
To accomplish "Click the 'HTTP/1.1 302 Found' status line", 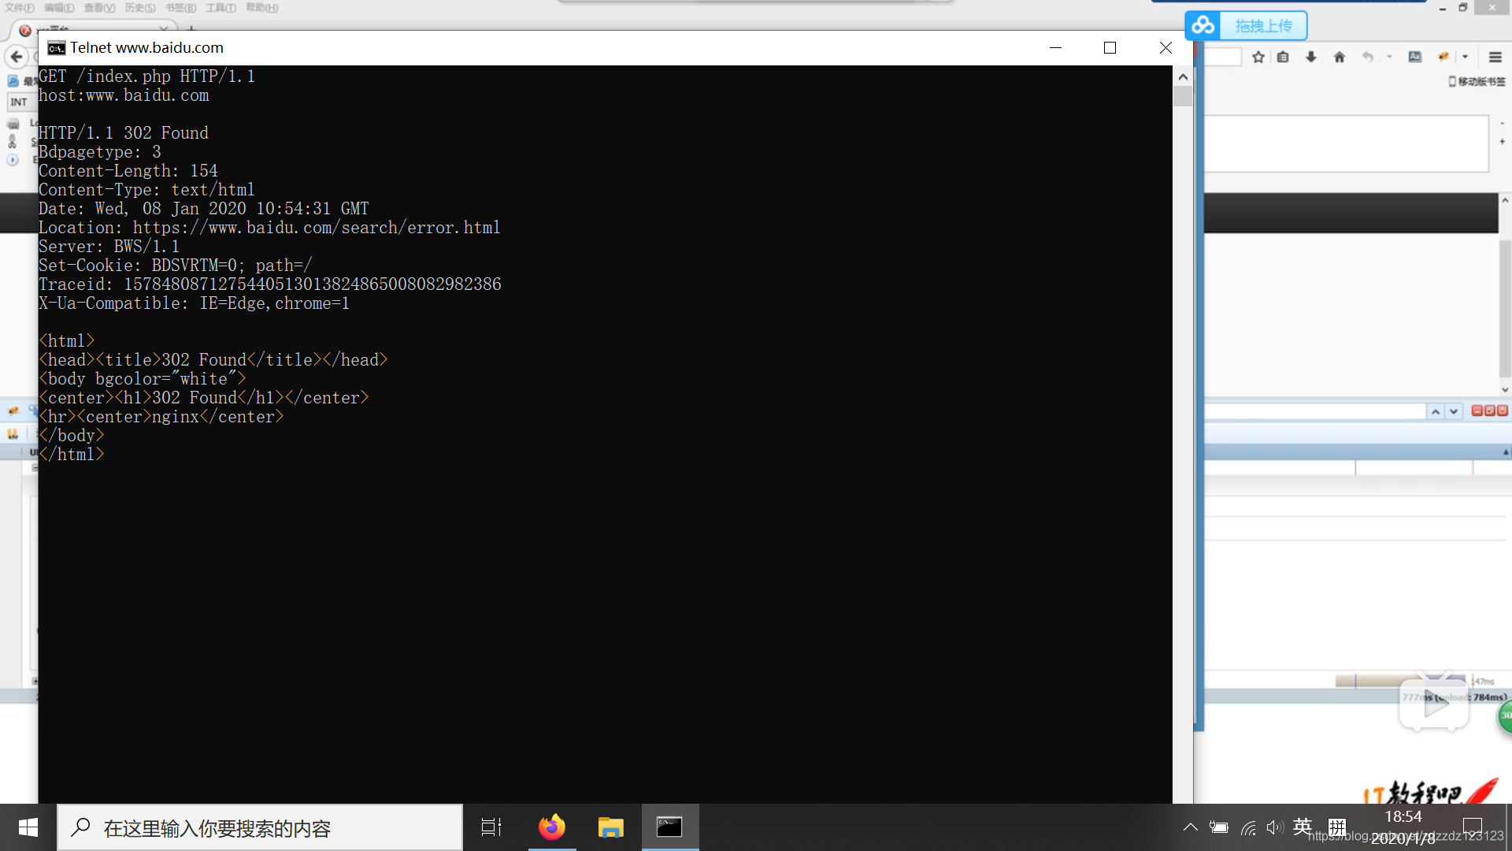I will [124, 133].
